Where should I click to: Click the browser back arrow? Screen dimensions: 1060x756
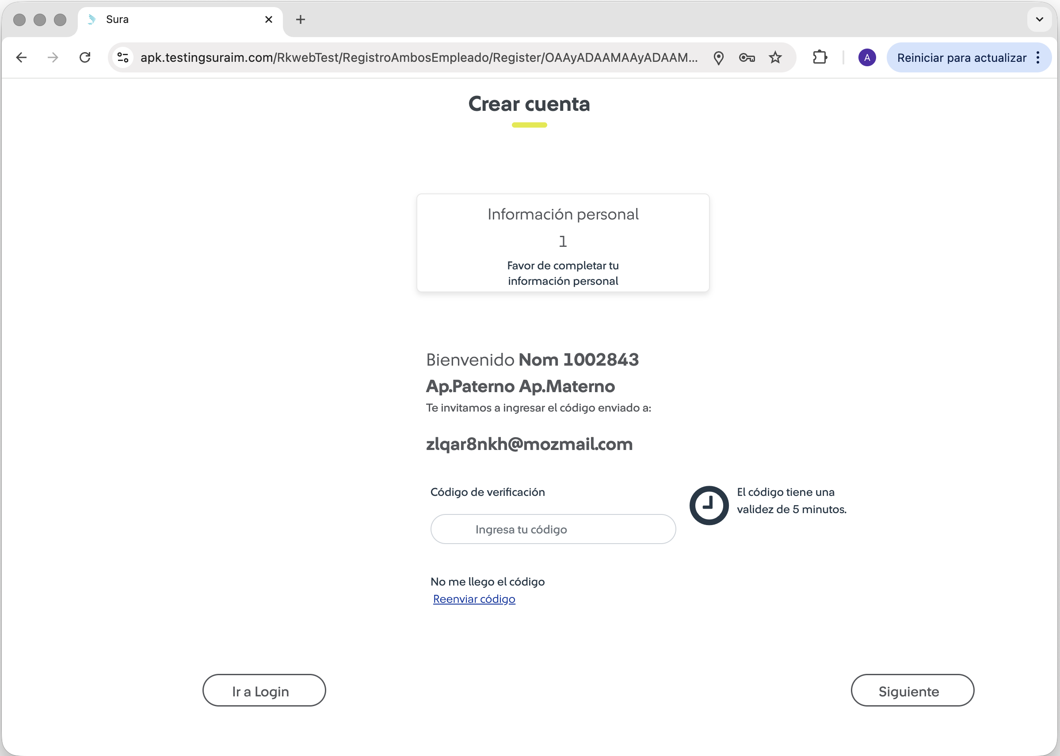coord(21,58)
